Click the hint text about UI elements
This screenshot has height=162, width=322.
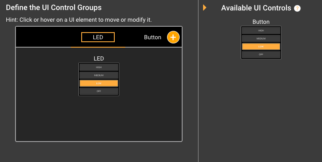(79, 20)
